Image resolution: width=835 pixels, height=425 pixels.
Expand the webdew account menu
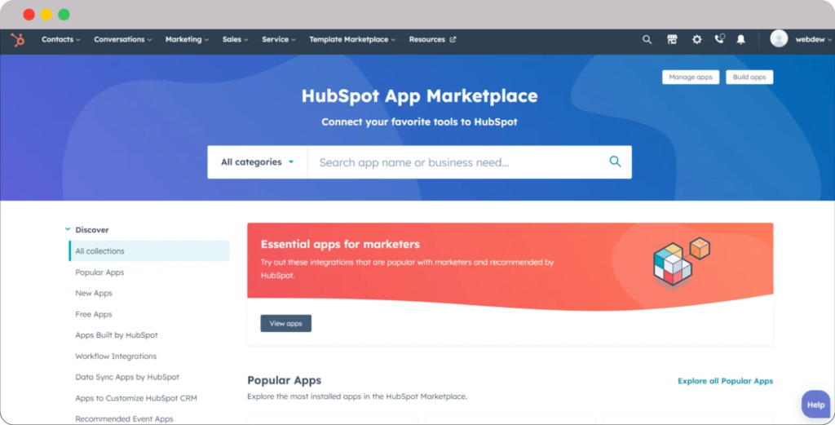[813, 39]
